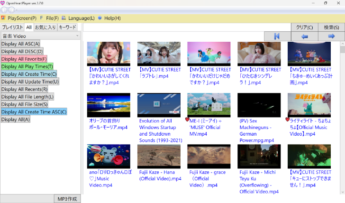
Task: Click the OpenHeartPlayer heart app icon
Action: click(x=3, y=3)
